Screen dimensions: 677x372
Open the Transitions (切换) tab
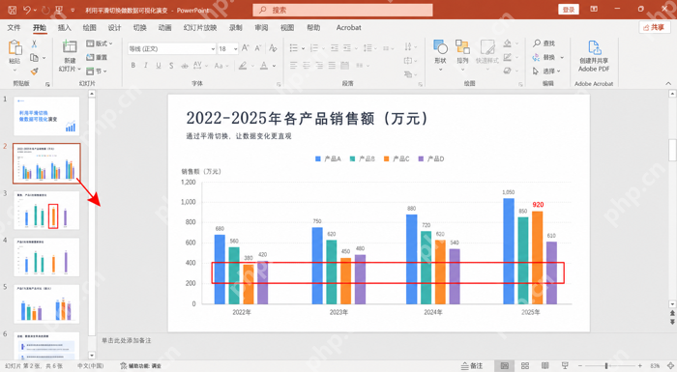139,28
